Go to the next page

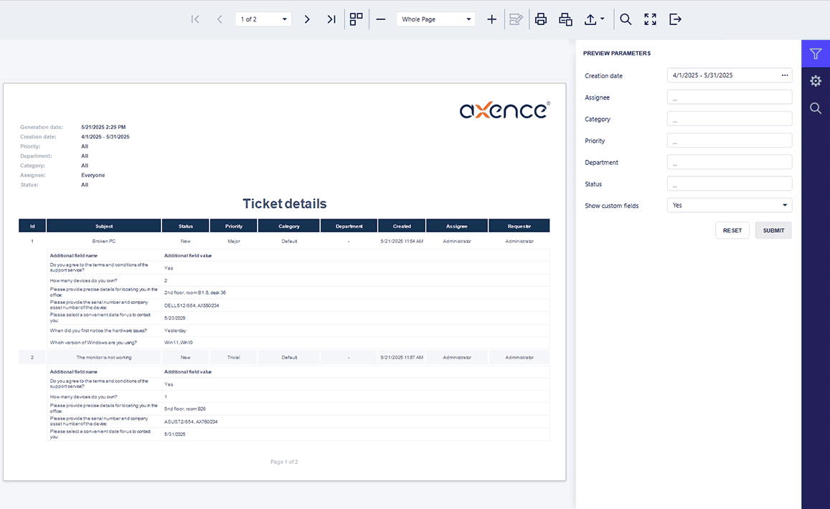click(307, 19)
